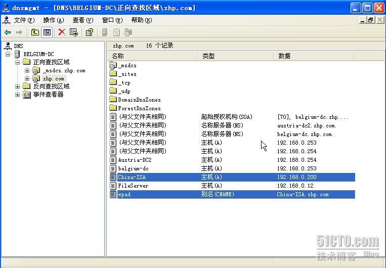Select the China-ISA host record
Image resolution: width=386 pixels, height=268 pixels.
pos(232,177)
